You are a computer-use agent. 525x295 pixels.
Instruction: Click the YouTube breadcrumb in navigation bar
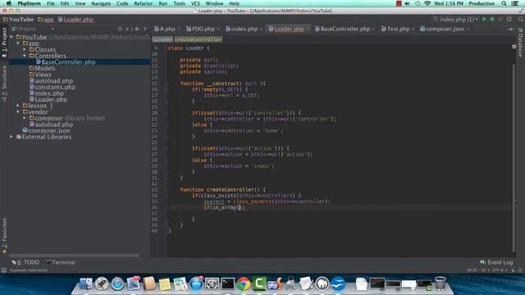coord(18,20)
